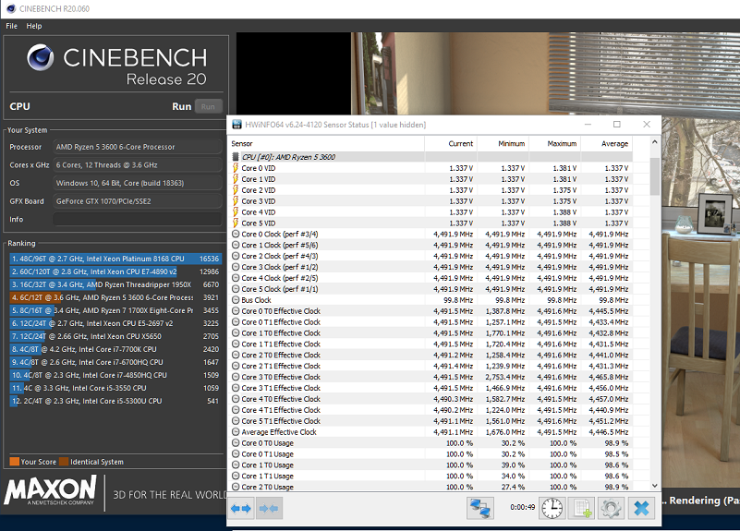Open HWiNFO remote network monitors icon
Image resolution: width=740 pixels, height=531 pixels.
pos(480,508)
